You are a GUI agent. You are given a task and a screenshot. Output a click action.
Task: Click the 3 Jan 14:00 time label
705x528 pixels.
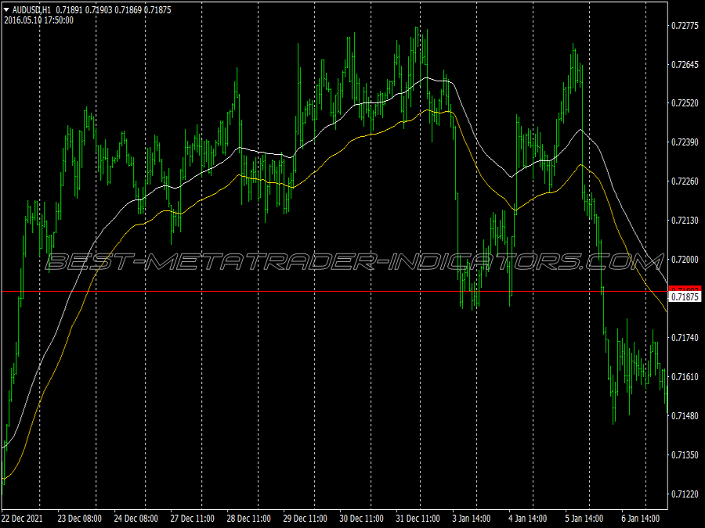(x=472, y=519)
